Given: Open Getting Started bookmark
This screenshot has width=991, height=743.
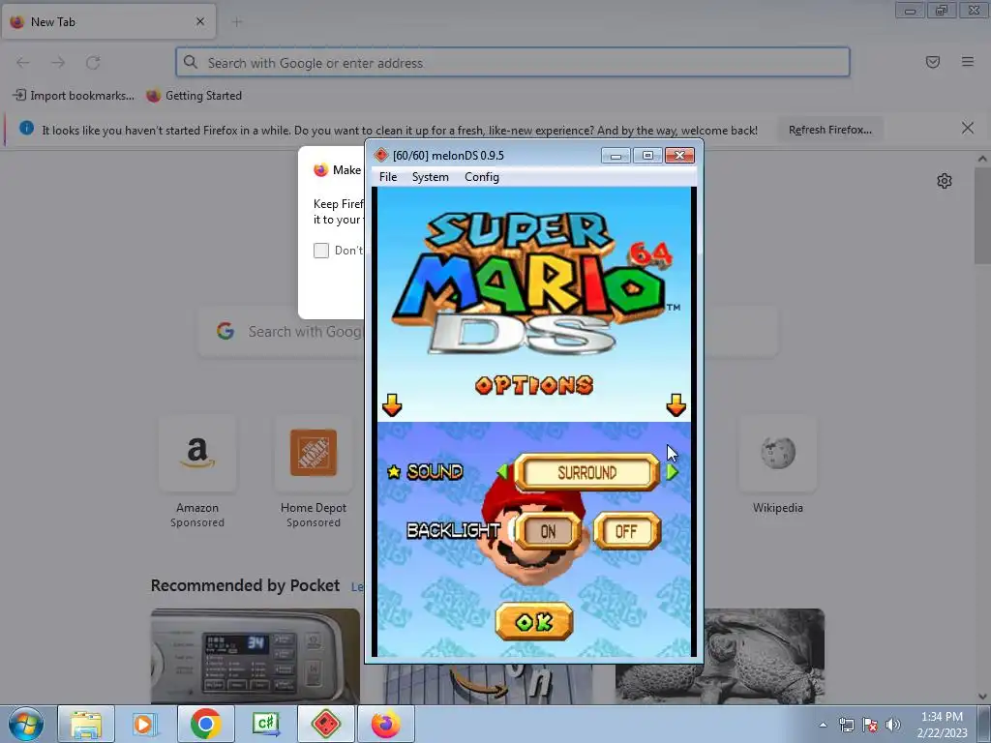Looking at the screenshot, I should click(194, 96).
